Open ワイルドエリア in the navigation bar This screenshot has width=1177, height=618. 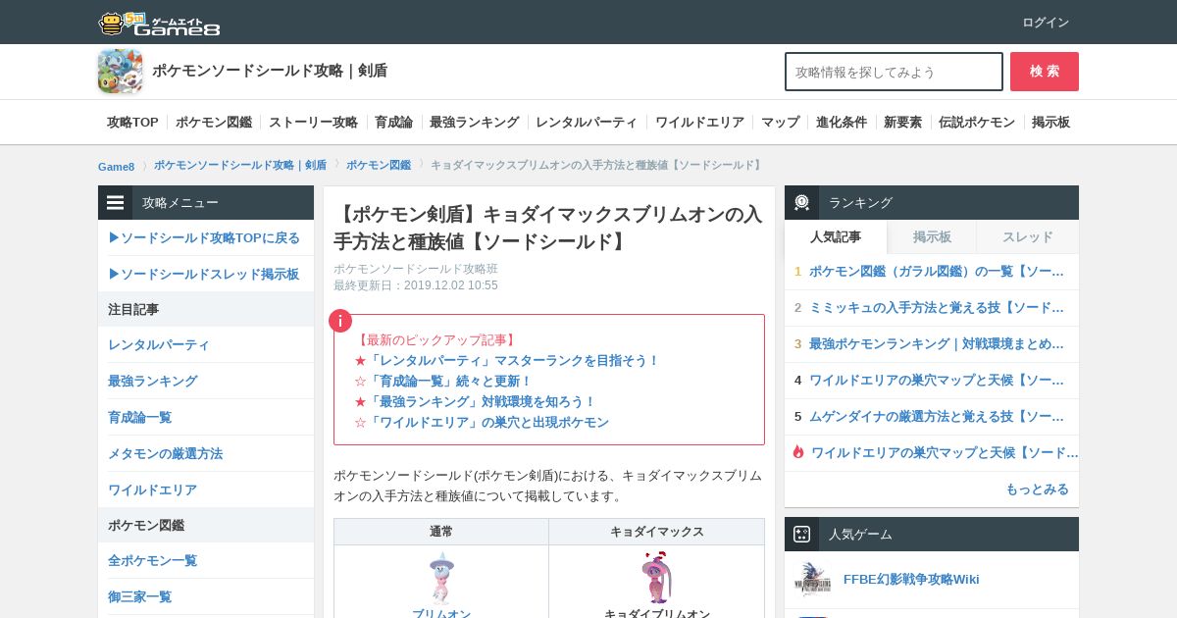pyautogui.click(x=699, y=123)
